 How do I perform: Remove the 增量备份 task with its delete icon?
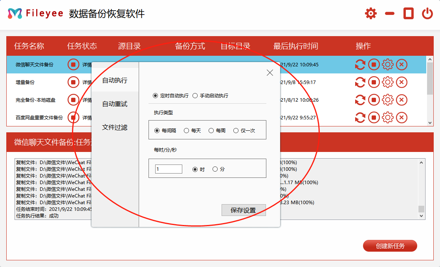click(x=401, y=82)
